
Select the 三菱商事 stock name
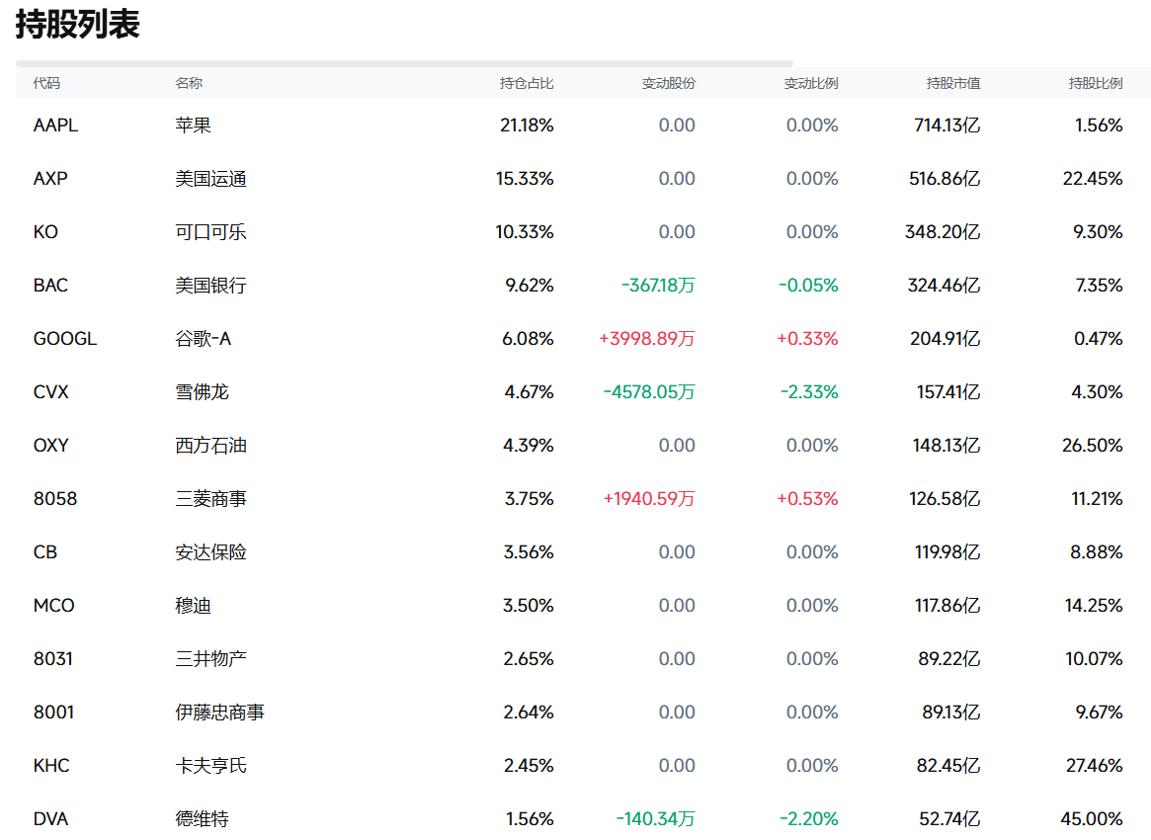click(210, 499)
